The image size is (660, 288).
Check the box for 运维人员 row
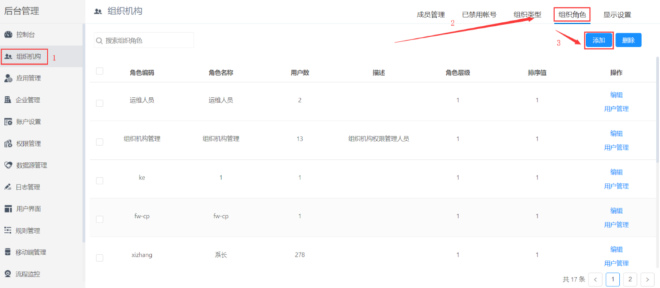pyautogui.click(x=100, y=103)
